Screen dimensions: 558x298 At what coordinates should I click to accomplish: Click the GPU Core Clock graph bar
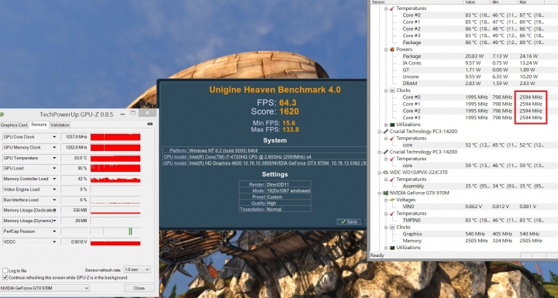click(x=115, y=137)
